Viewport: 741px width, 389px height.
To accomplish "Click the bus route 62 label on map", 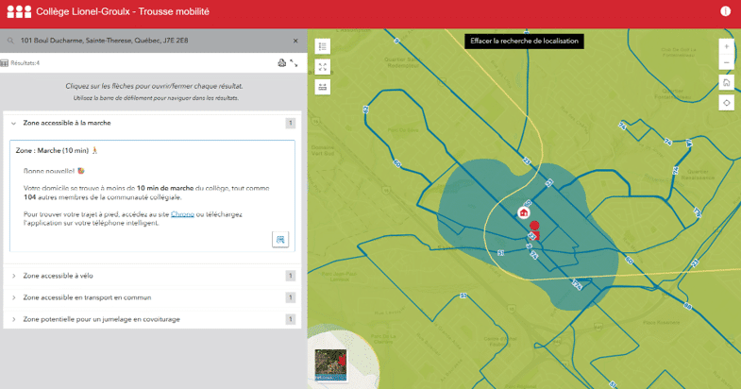I will click(365, 110).
